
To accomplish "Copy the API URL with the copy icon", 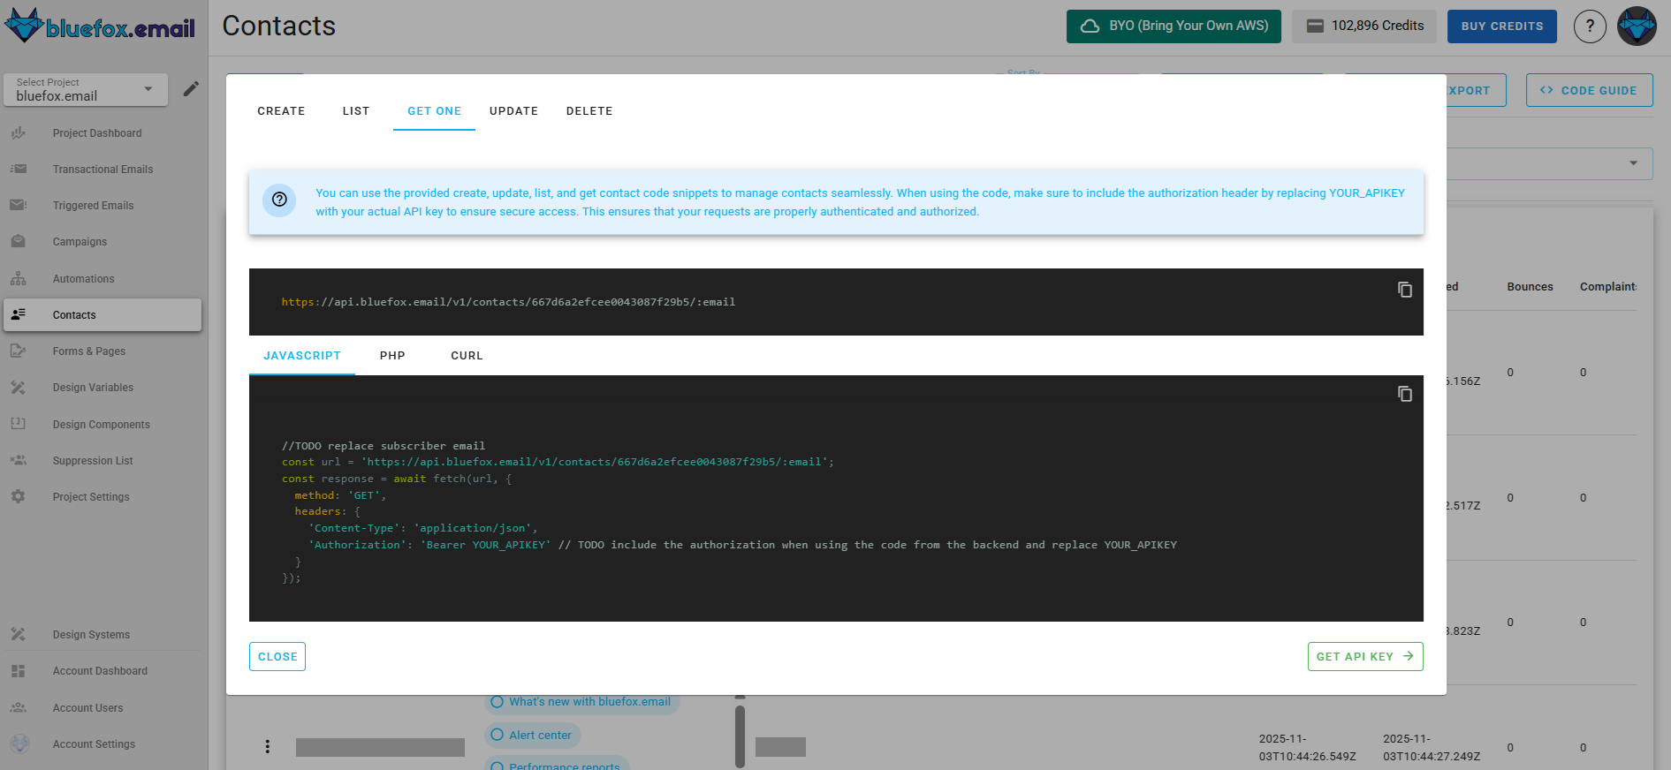I will pos(1404,290).
